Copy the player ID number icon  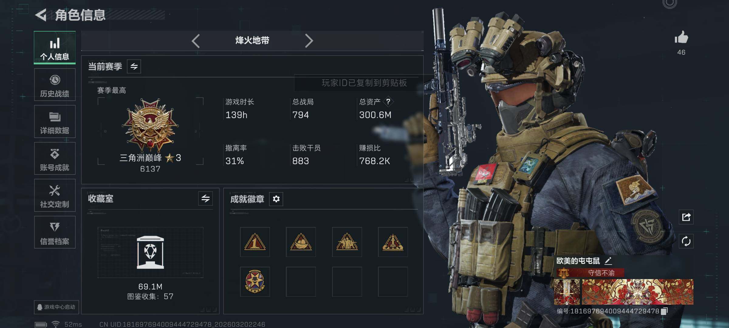click(x=664, y=311)
